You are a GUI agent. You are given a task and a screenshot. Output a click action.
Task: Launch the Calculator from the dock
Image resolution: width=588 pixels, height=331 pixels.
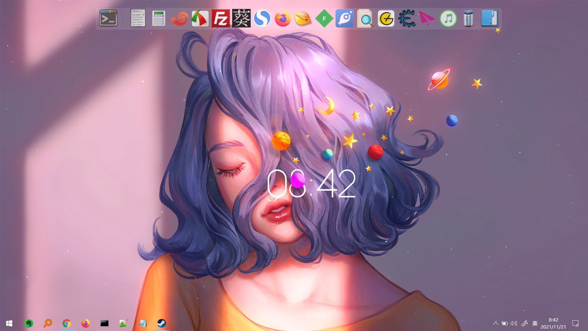pyautogui.click(x=159, y=18)
